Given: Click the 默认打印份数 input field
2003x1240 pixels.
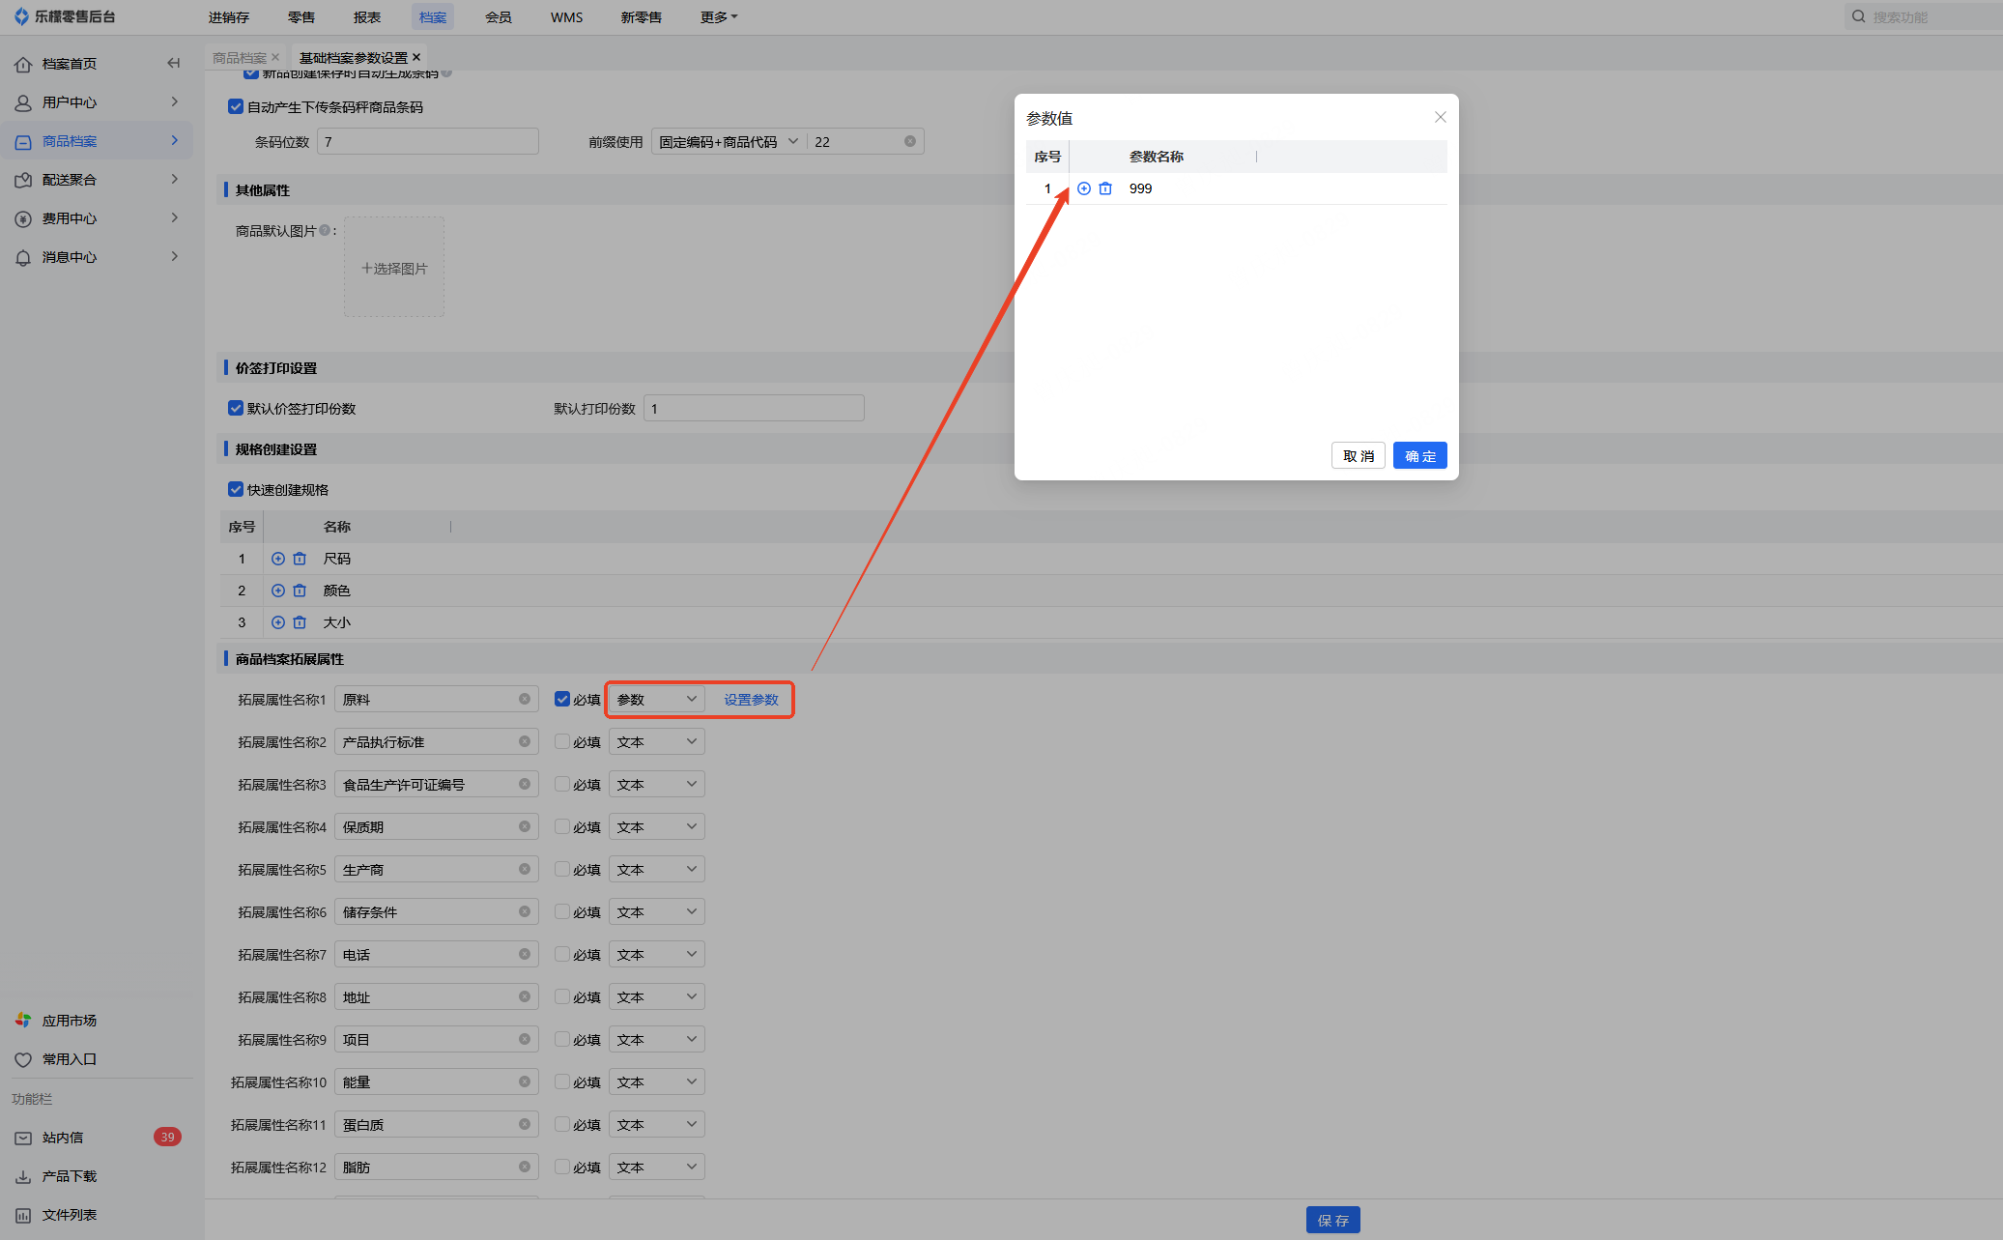Looking at the screenshot, I should (x=754, y=408).
